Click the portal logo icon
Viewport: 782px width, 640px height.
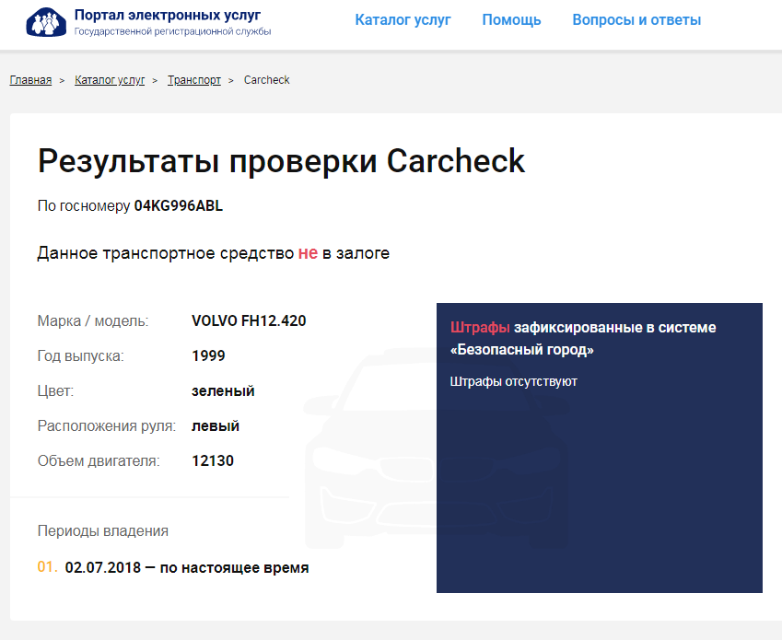point(46,22)
